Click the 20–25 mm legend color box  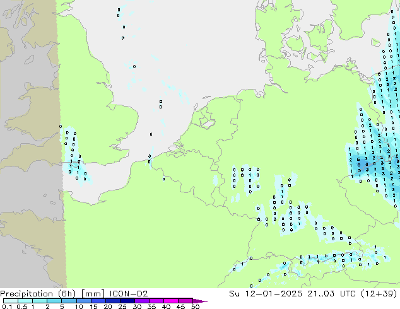point(112,301)
